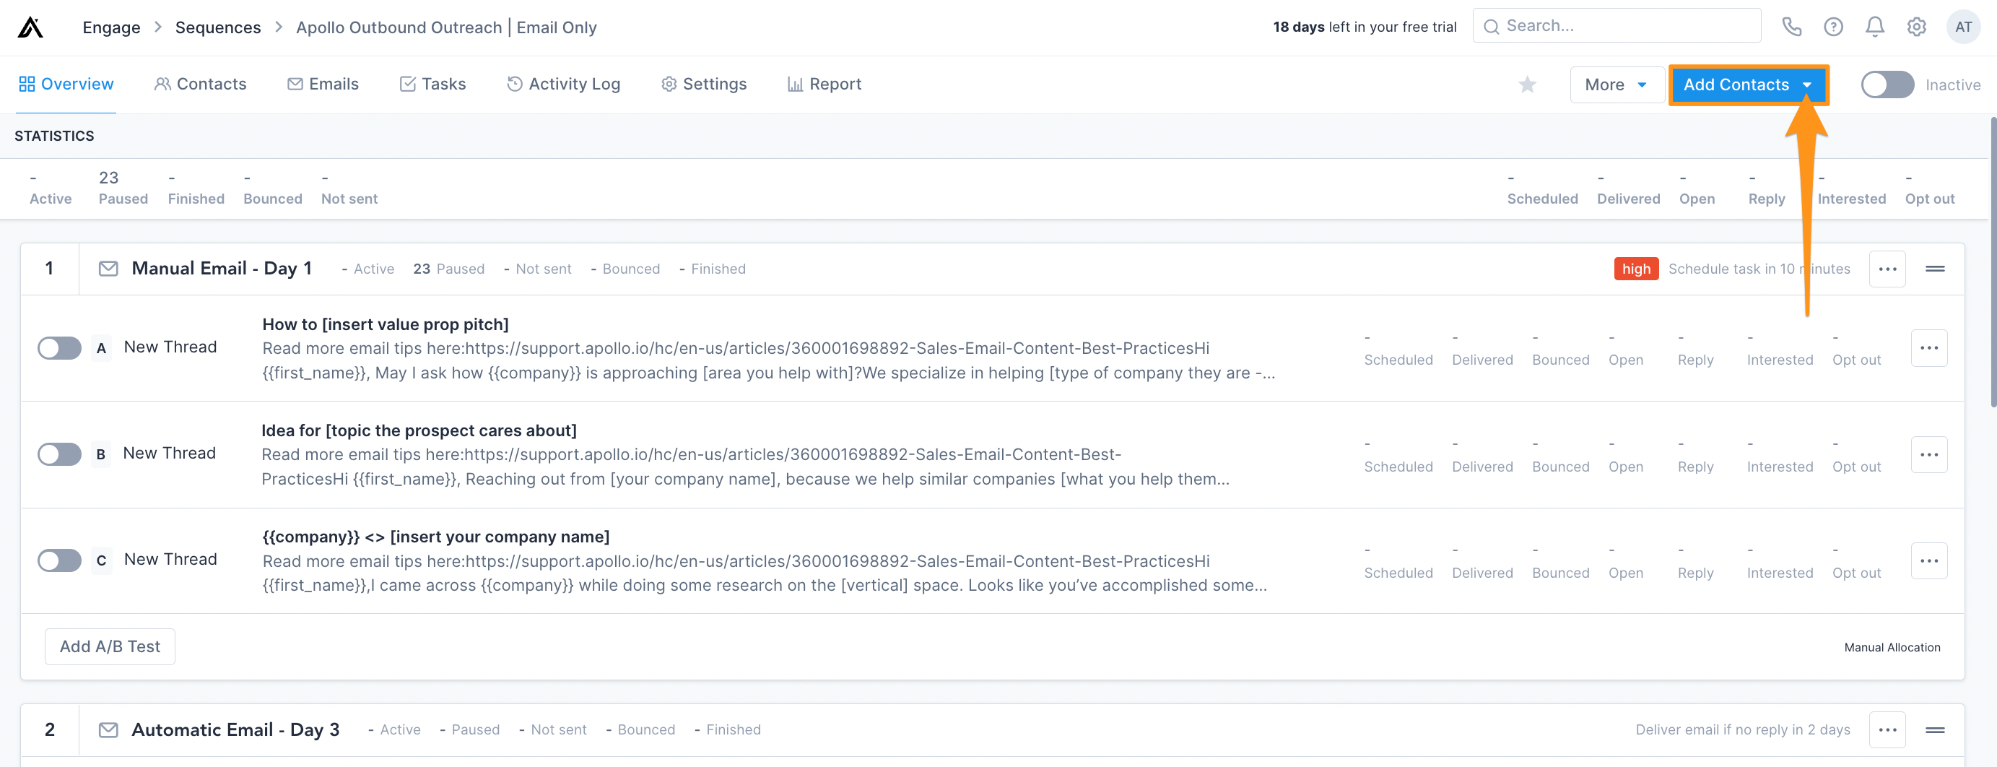Click the Add Contacts button label
Viewport: 1997px width, 767px height.
click(1736, 84)
